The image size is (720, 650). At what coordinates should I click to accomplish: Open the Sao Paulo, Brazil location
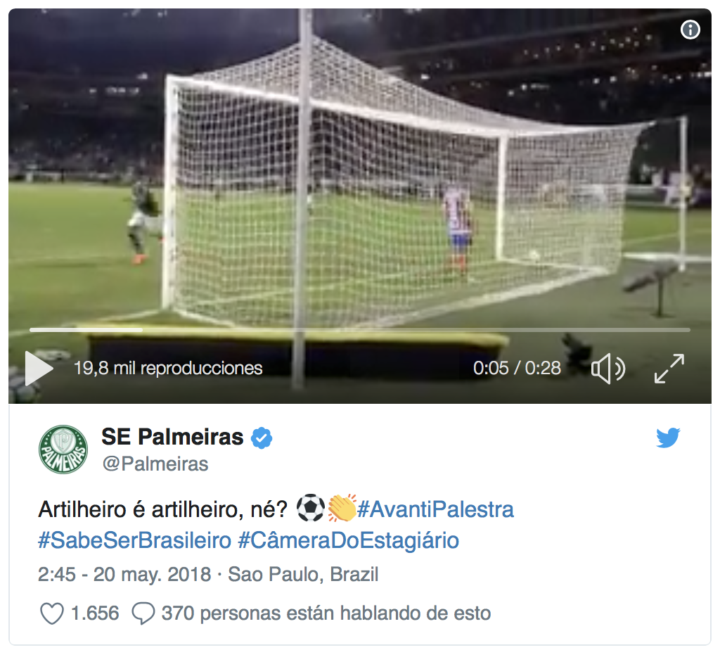coord(303,574)
